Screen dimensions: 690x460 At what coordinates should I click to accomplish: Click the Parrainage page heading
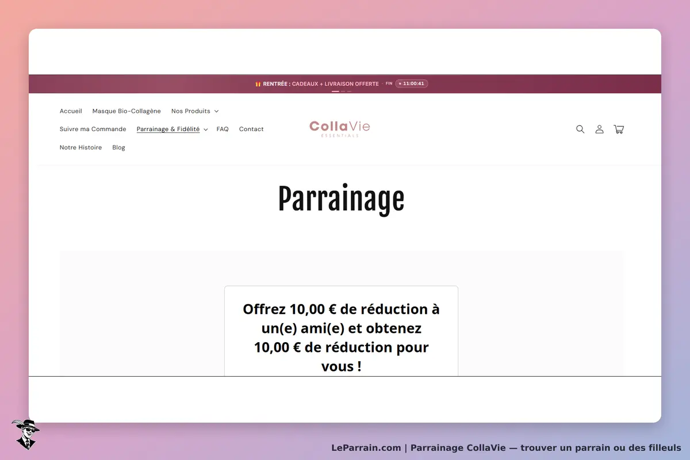point(341,200)
